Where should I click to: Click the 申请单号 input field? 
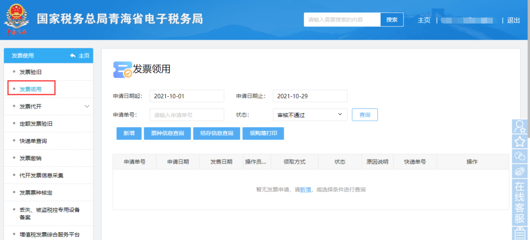pos(187,114)
